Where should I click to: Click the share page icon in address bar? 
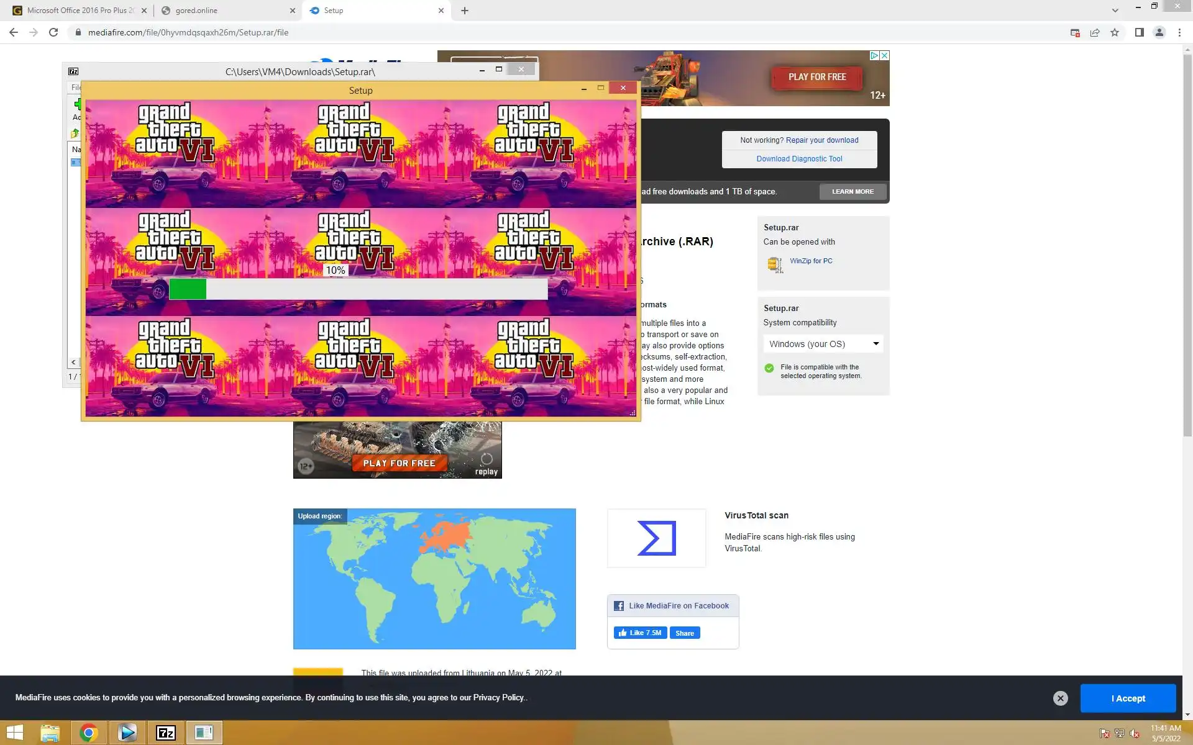[1095, 32]
